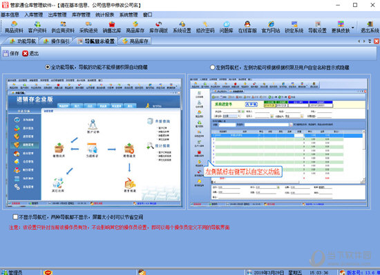Screen dimensions: 380x275
Task: Open 供应商资料 toolbar icon
Action: [63, 27]
